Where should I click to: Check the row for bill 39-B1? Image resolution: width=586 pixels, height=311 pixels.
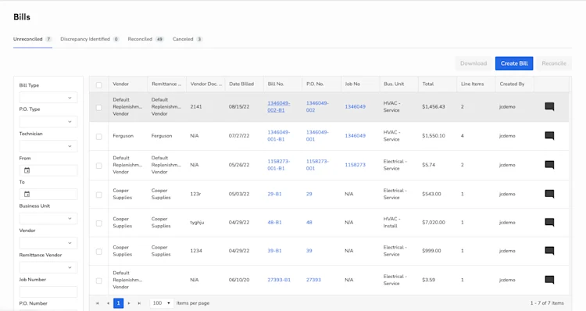click(x=99, y=252)
